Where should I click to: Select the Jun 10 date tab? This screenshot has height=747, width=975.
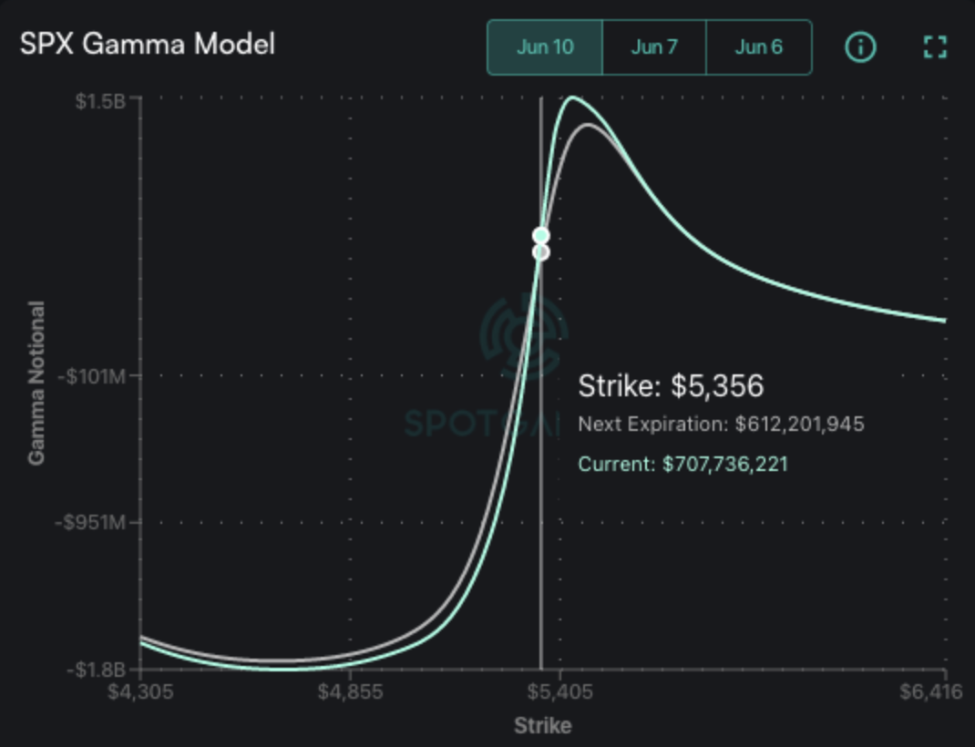(x=545, y=47)
